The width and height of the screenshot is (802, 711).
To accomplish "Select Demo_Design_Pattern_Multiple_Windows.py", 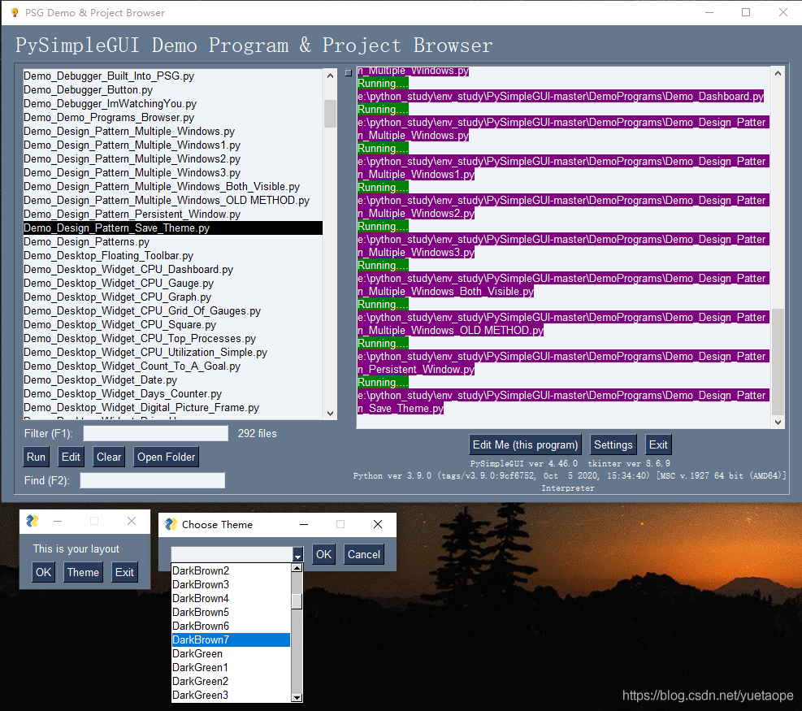I will point(173,132).
